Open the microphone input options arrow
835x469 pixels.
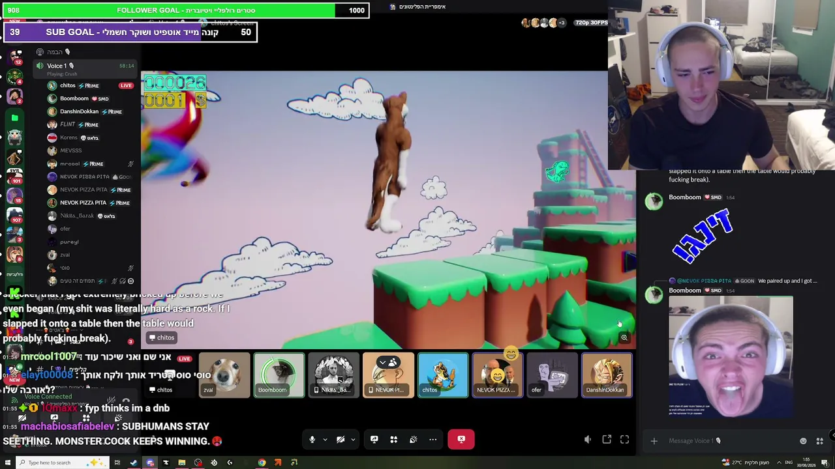tap(324, 440)
